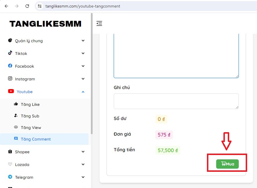This screenshot has width=257, height=188.
Task: Click the Quản lý chung pie chart icon
Action: coord(10,40)
